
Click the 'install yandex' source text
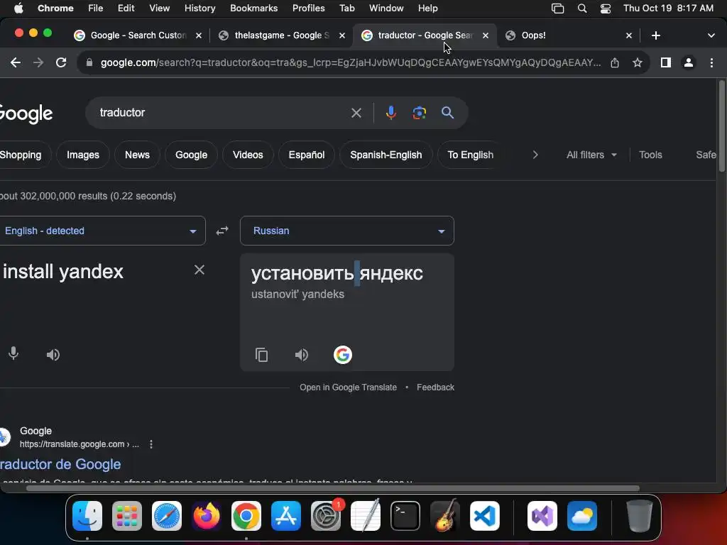(x=63, y=272)
